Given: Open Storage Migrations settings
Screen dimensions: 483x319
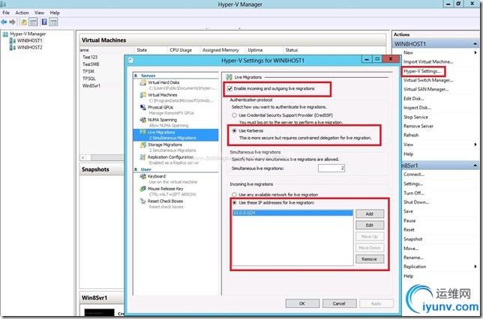Looking at the screenshot, I should point(165,145).
